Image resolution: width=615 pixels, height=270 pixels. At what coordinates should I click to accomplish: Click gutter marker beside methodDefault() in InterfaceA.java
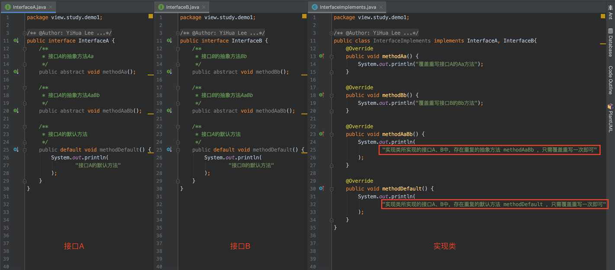[16, 150]
